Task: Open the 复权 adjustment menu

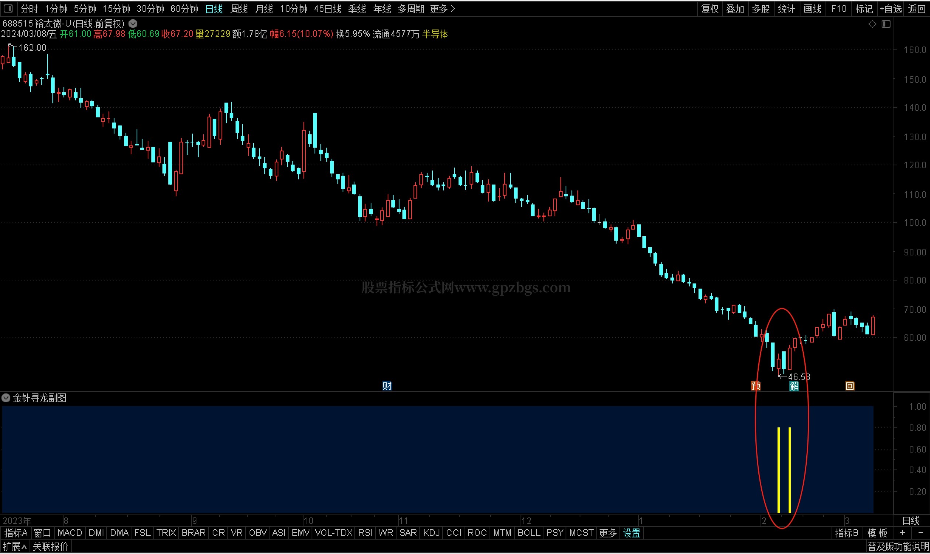Action: (710, 8)
